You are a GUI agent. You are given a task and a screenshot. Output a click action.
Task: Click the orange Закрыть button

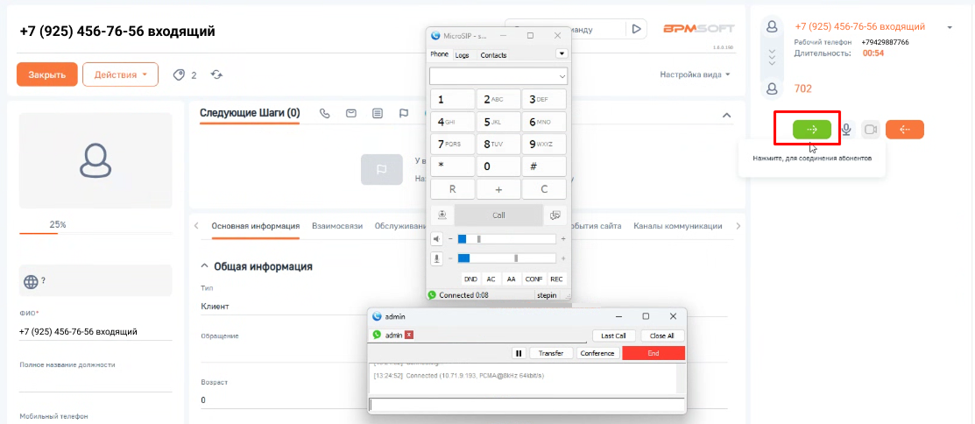coord(47,75)
